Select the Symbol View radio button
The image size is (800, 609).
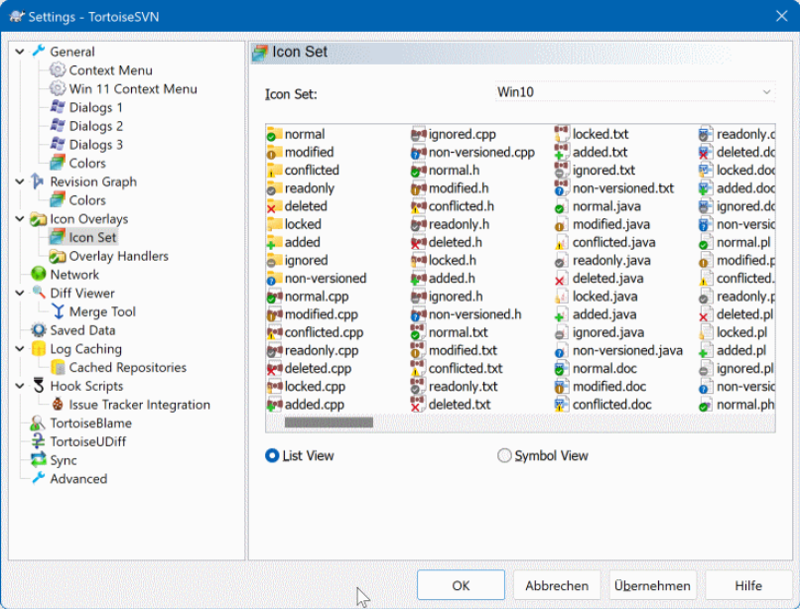504,456
